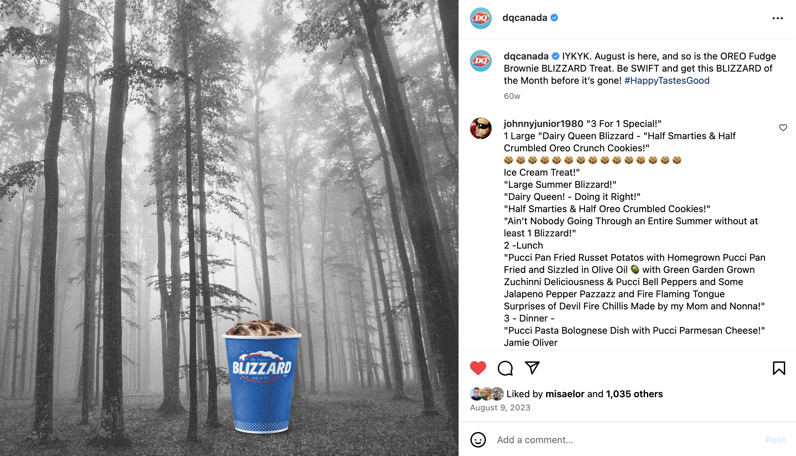Click the DQ profile picture in the header
Screen dimensions: 796x456
tap(481, 18)
